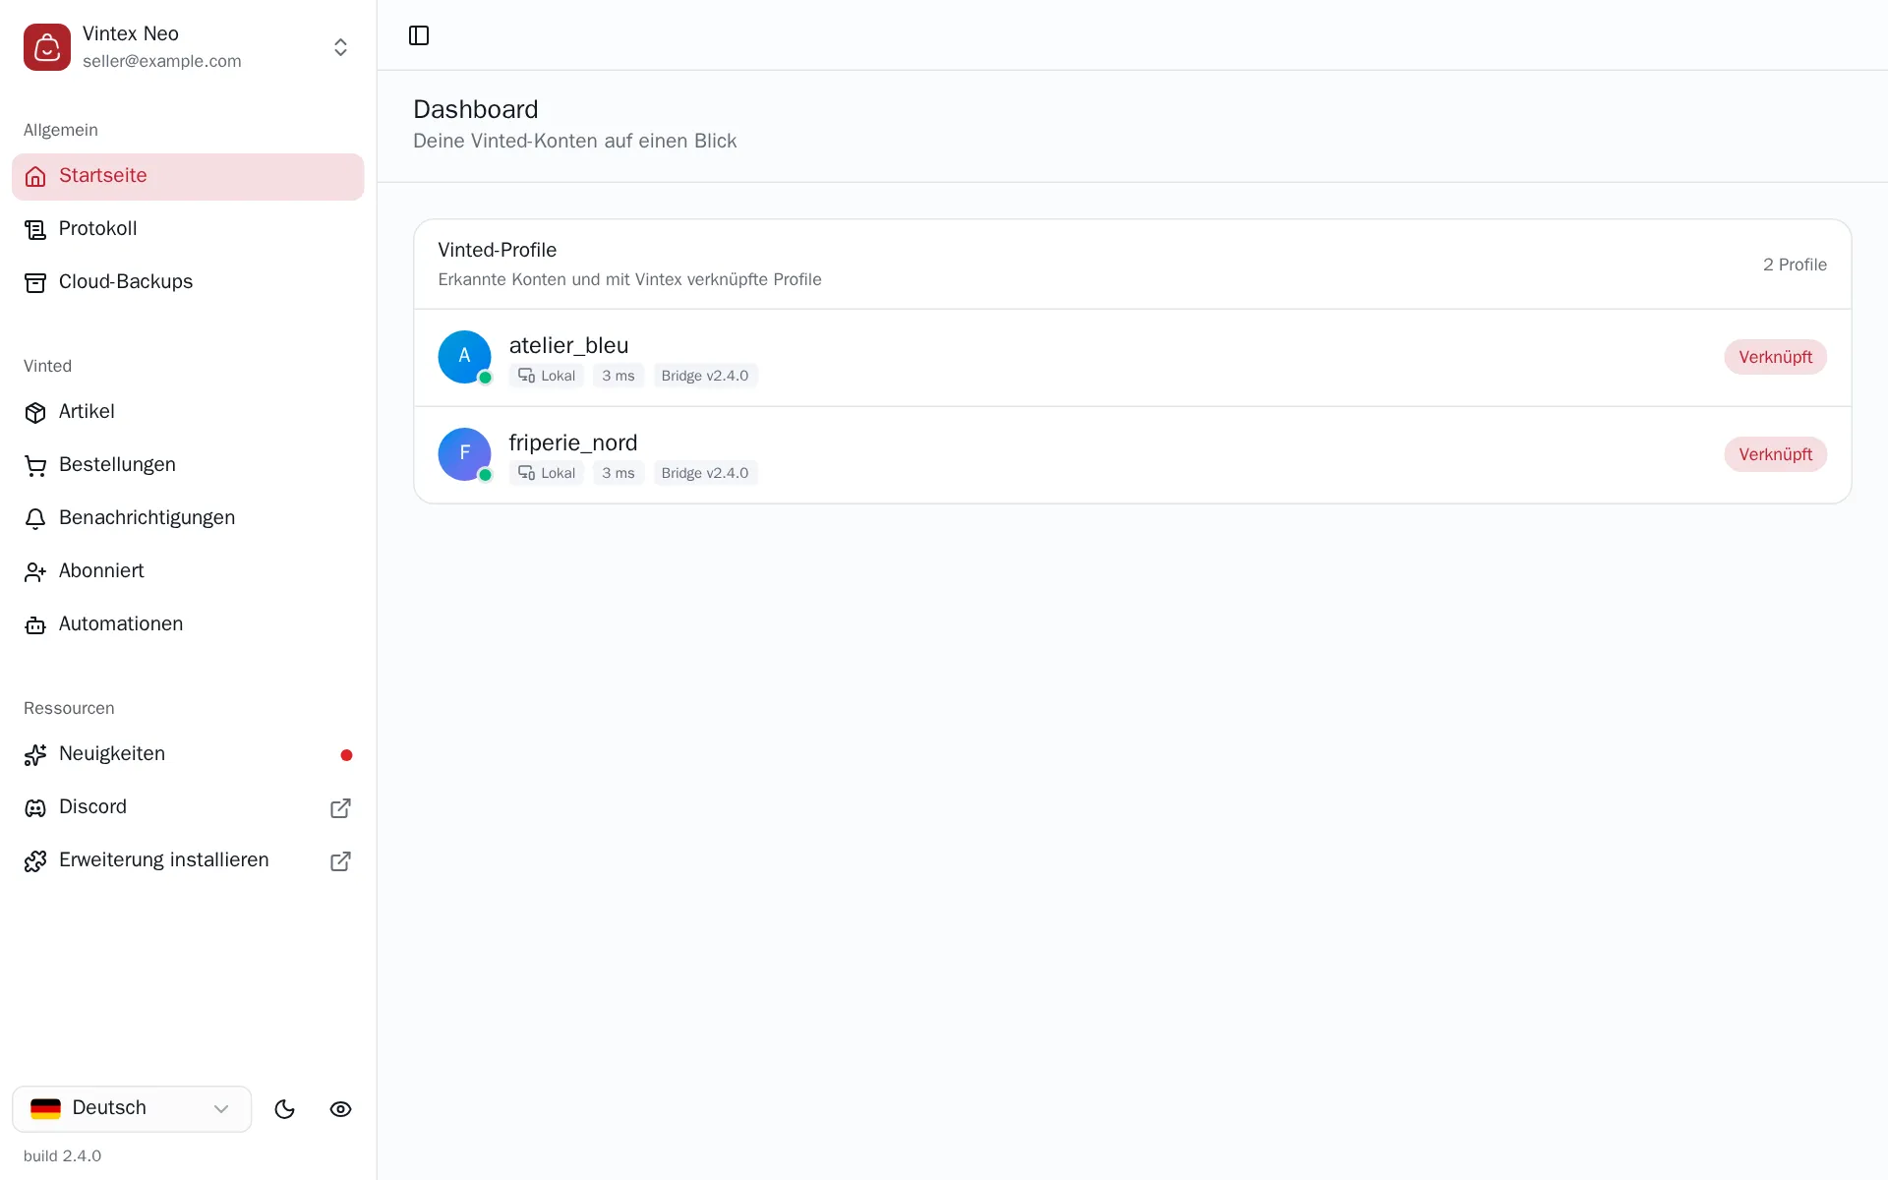Open Cloud-Backups
Screen dimensions: 1888x1180
tap(188, 283)
